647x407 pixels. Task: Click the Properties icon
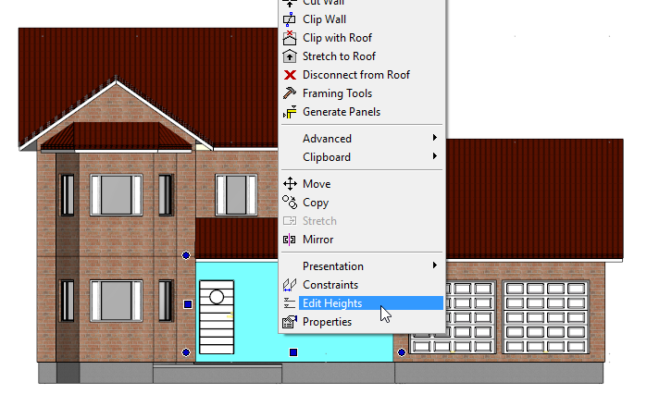(290, 322)
